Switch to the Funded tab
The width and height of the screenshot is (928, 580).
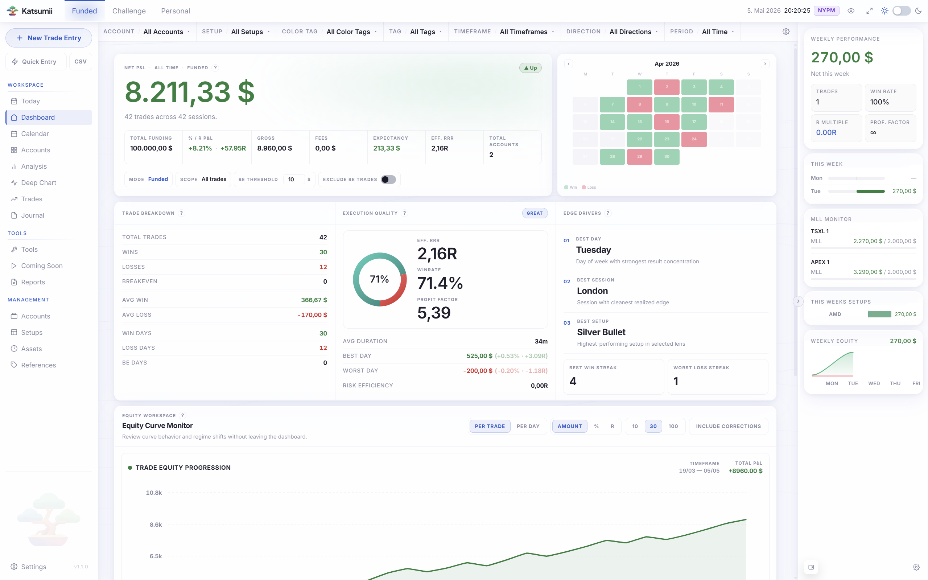(x=84, y=11)
